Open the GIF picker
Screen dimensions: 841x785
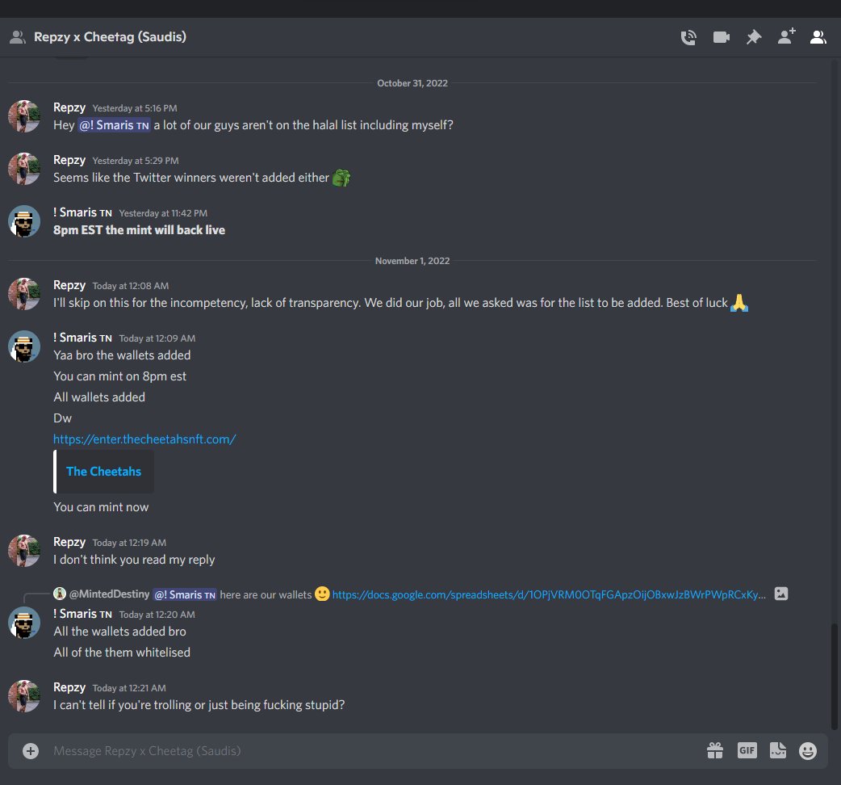747,750
